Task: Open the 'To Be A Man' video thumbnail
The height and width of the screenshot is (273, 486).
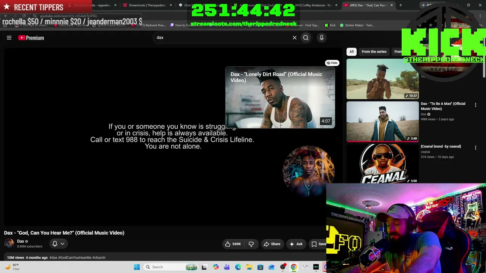Action: click(x=383, y=121)
